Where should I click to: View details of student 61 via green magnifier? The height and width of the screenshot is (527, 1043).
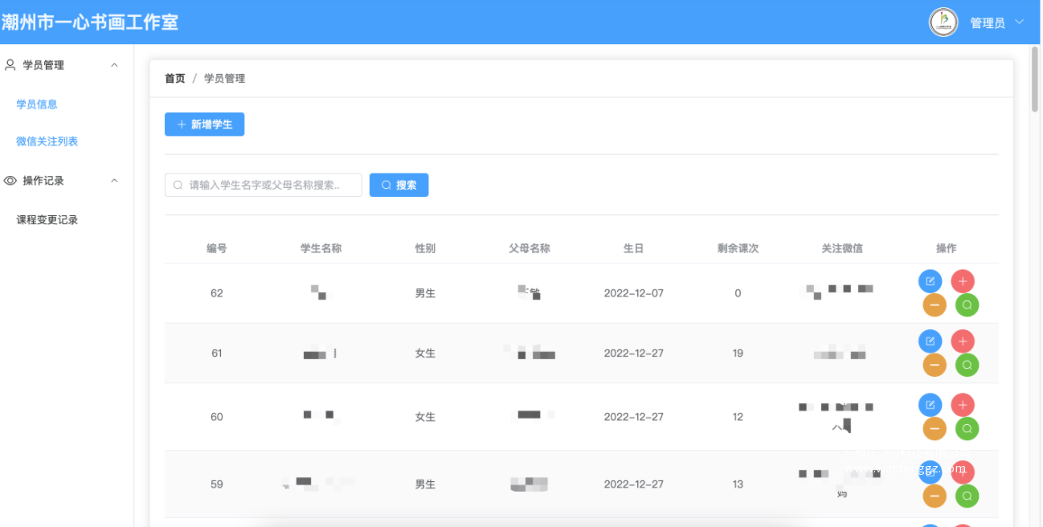pos(967,365)
